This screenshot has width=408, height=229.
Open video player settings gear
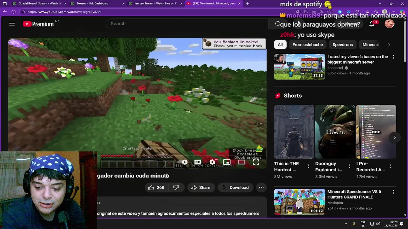click(212, 162)
